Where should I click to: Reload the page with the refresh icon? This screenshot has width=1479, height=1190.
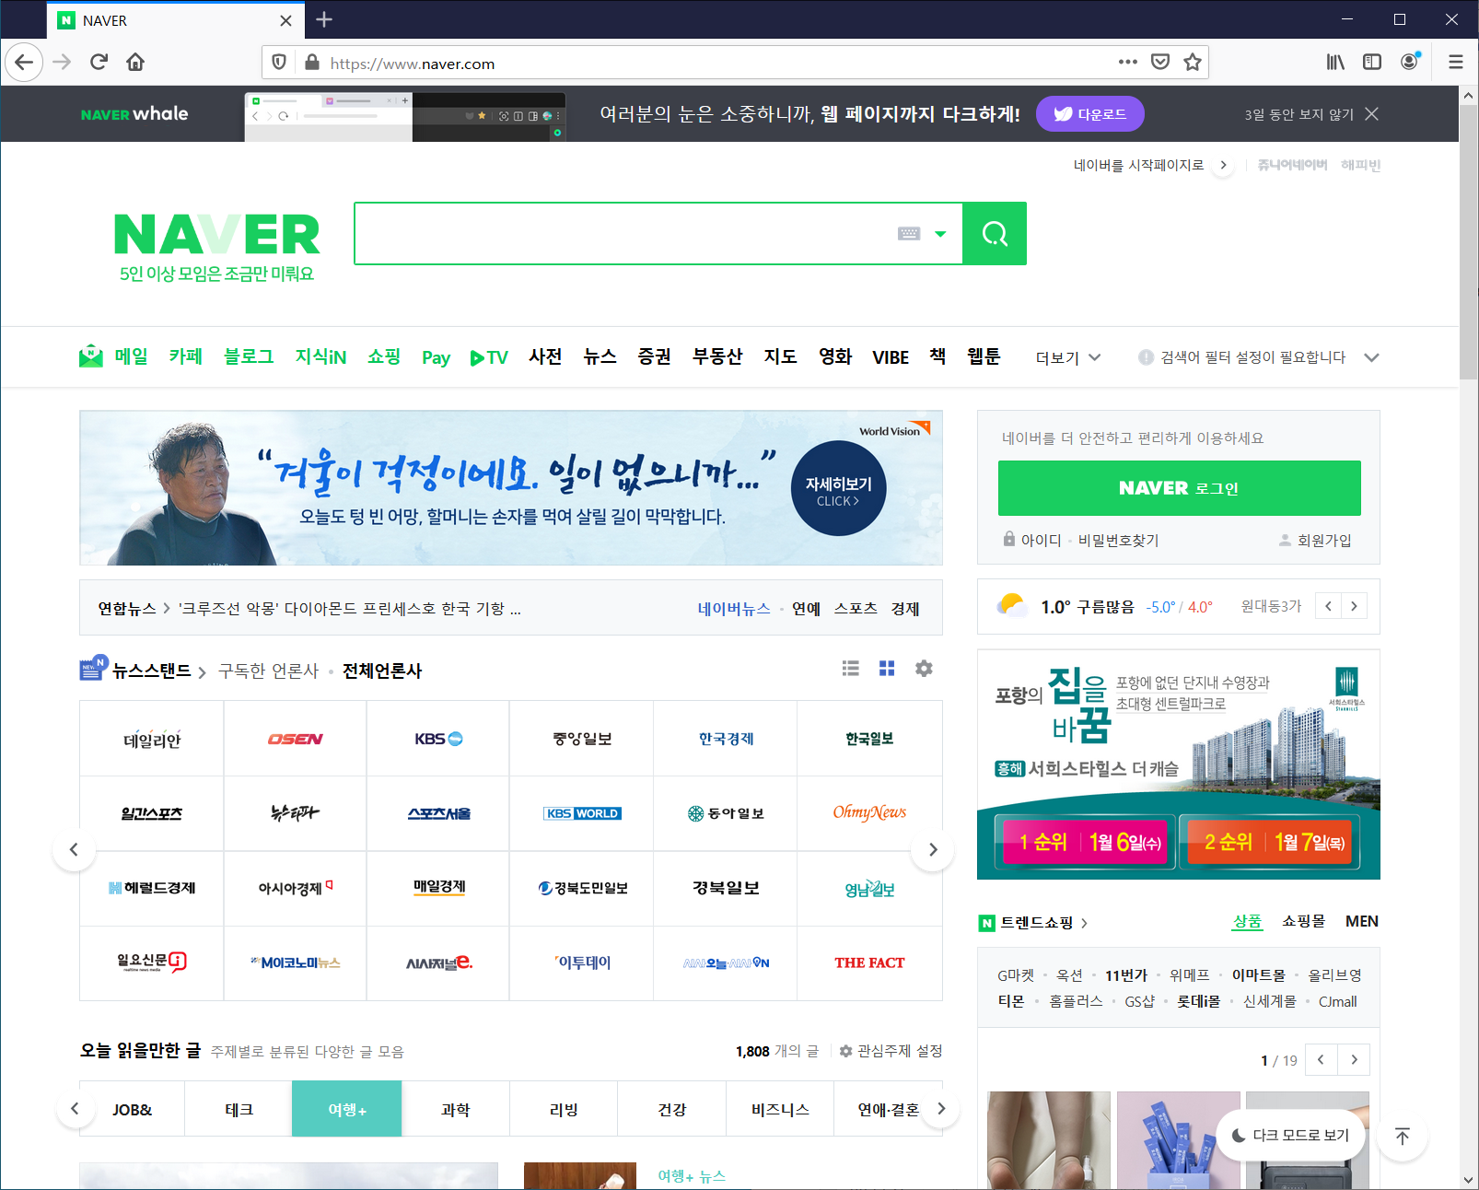pos(99,63)
